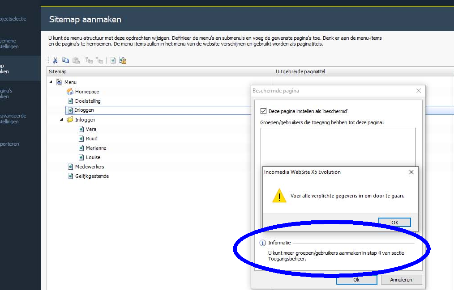
Task: Click the Cut scissors icon in toolbar
Action: pos(56,61)
